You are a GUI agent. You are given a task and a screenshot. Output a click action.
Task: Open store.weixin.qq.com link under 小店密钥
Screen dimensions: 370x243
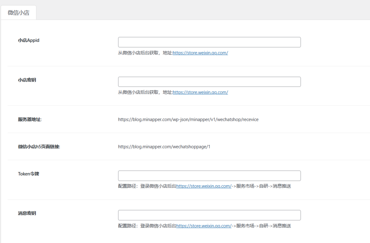point(200,92)
